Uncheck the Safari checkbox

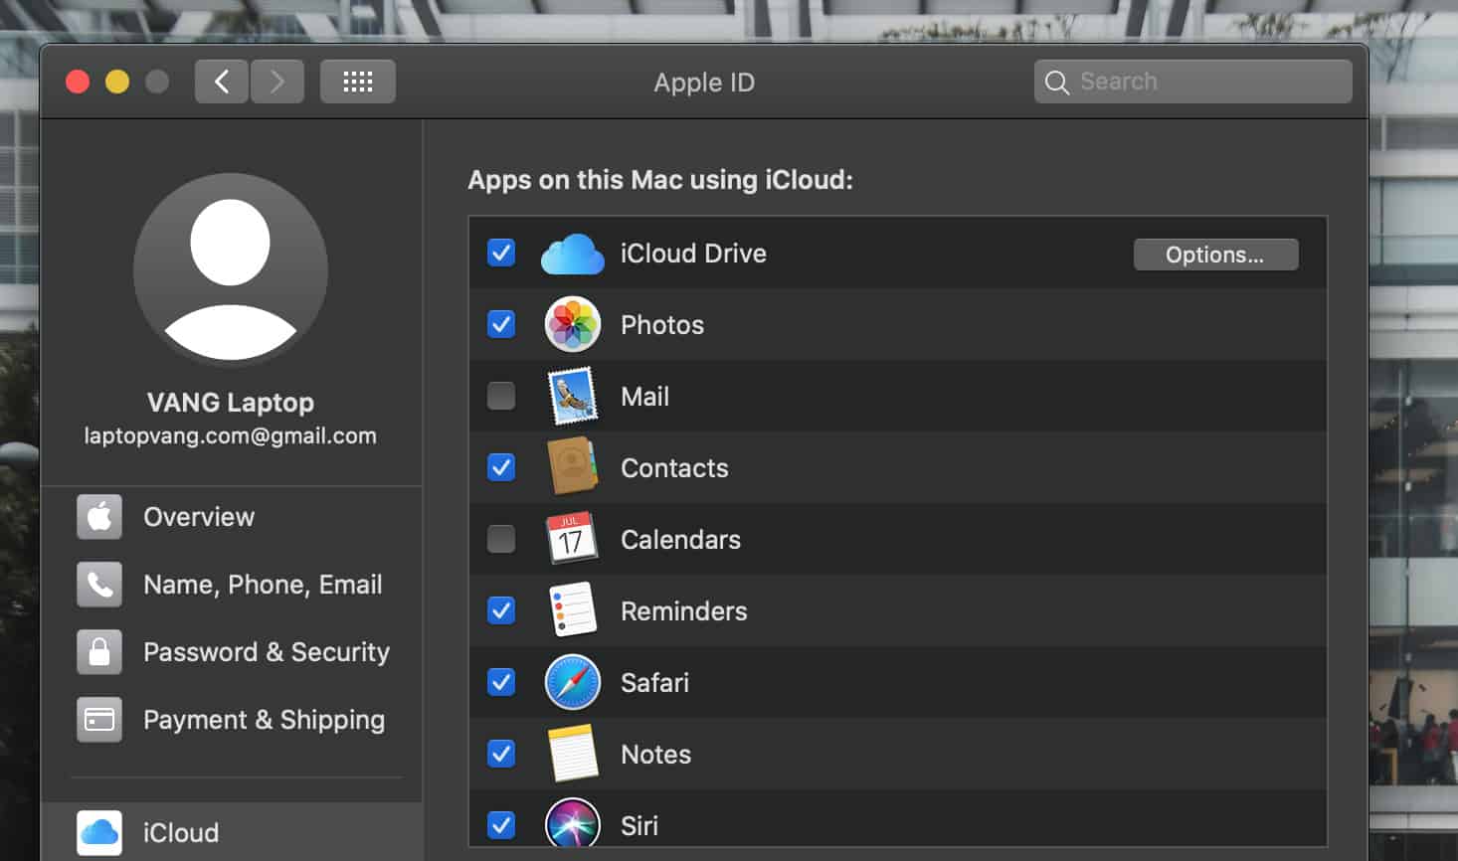pyautogui.click(x=501, y=682)
